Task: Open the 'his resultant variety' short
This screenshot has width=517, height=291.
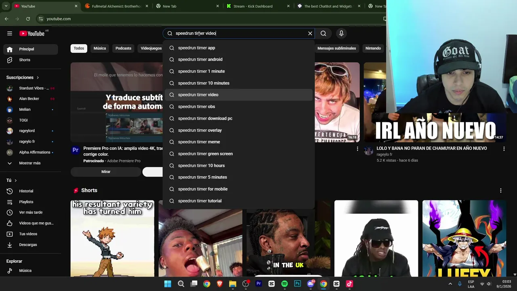Action: 112,238
